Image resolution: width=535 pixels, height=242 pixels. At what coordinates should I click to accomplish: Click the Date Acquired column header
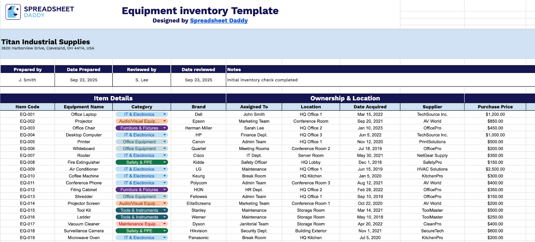[x=370, y=107]
